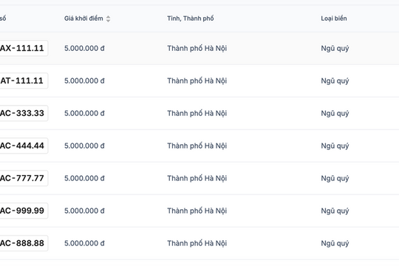This screenshot has height=266, width=399.
Task: Select price cell in AC-888.88 row
Action: coord(84,243)
